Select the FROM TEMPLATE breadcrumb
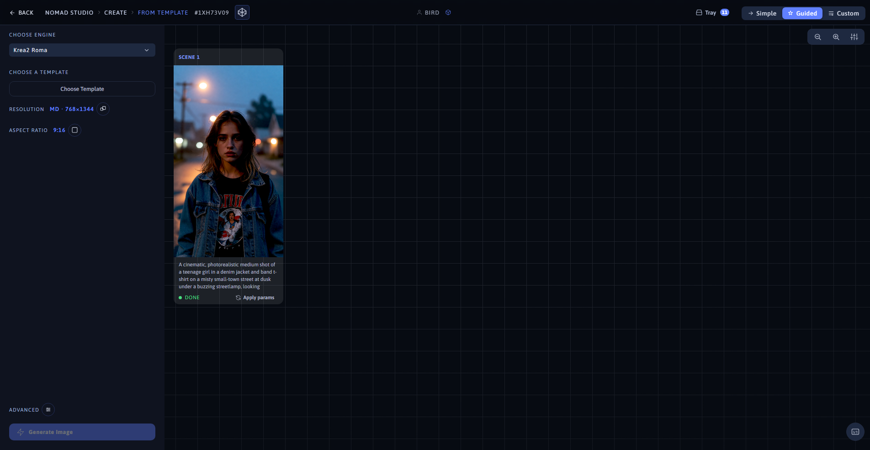The width and height of the screenshot is (870, 450). (x=163, y=13)
